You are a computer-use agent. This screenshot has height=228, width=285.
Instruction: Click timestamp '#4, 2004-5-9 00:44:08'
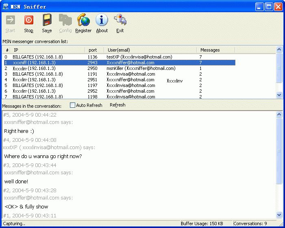point(30,140)
